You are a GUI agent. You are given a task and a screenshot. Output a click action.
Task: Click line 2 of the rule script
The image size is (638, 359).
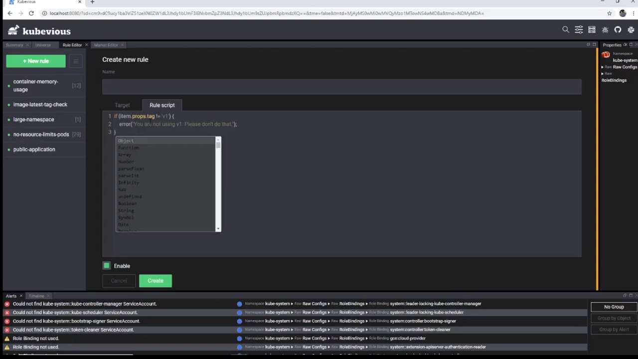coord(177,124)
